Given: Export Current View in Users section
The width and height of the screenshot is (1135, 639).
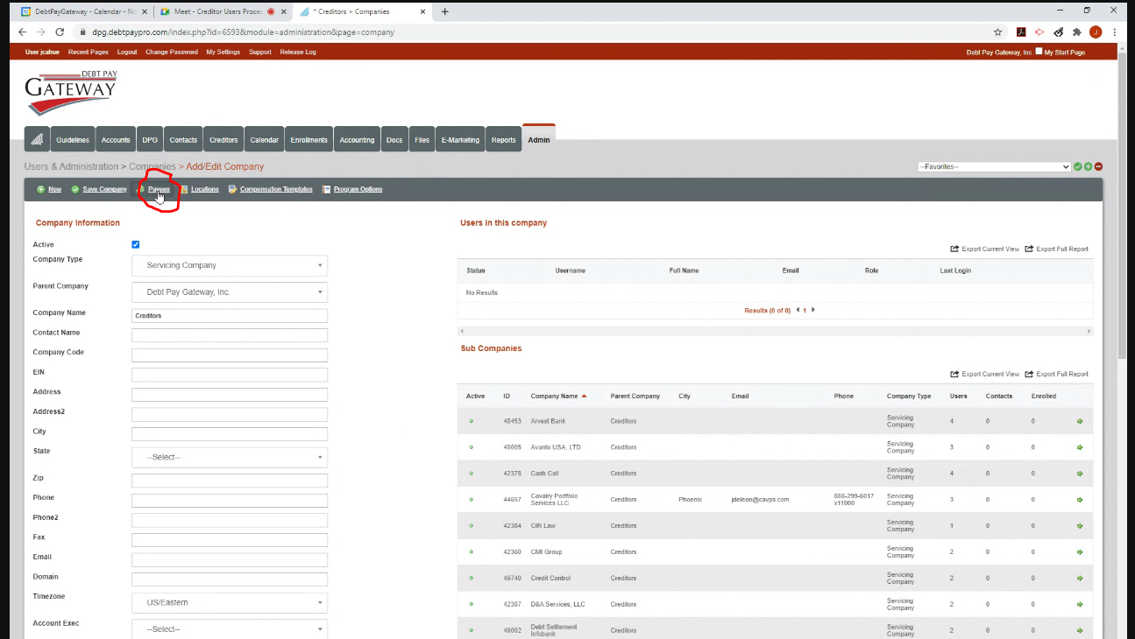Looking at the screenshot, I should click(985, 249).
